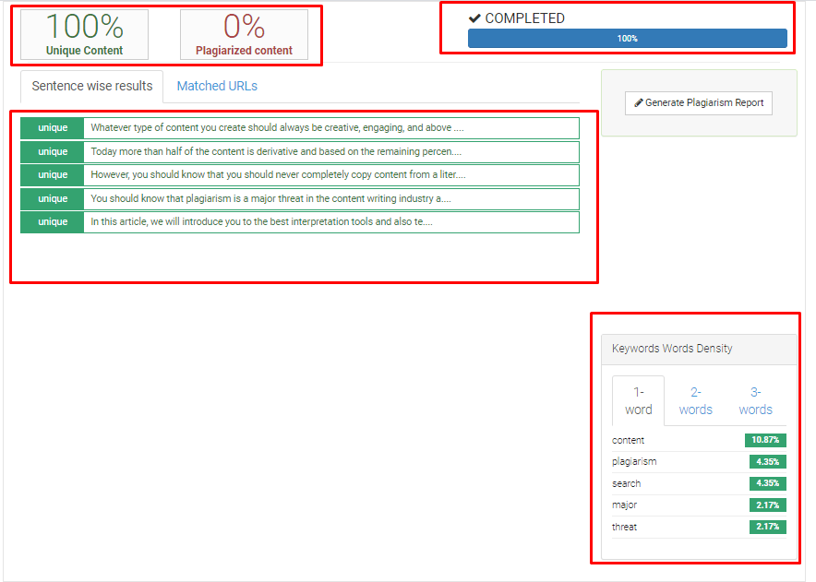Click the keyword 'major' in the density list

coord(625,505)
